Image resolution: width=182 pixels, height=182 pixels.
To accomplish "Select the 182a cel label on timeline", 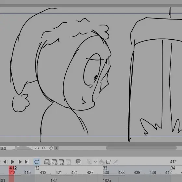I will [x=107, y=180].
